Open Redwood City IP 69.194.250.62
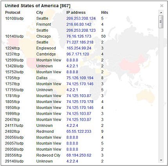The height and width of the screenshot is (166, 168). [79, 155]
